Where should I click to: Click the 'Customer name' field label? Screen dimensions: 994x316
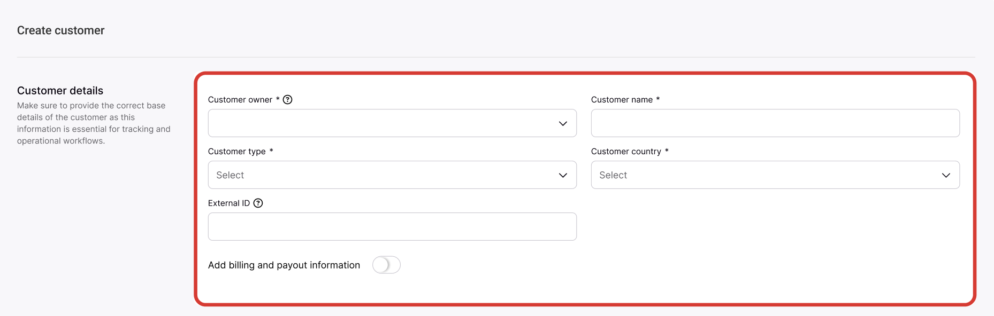click(x=622, y=100)
